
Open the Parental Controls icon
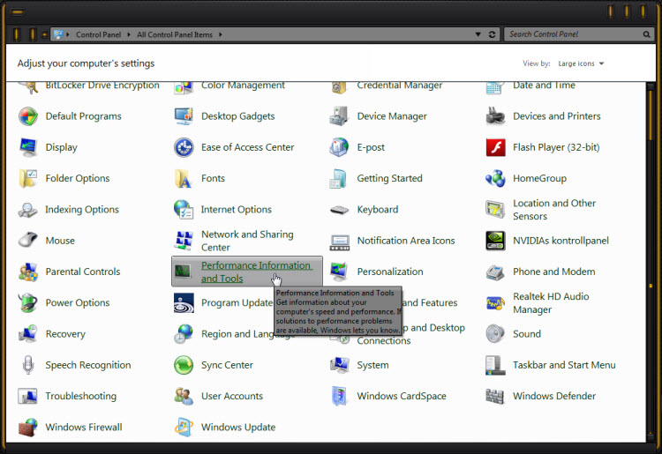pos(28,272)
